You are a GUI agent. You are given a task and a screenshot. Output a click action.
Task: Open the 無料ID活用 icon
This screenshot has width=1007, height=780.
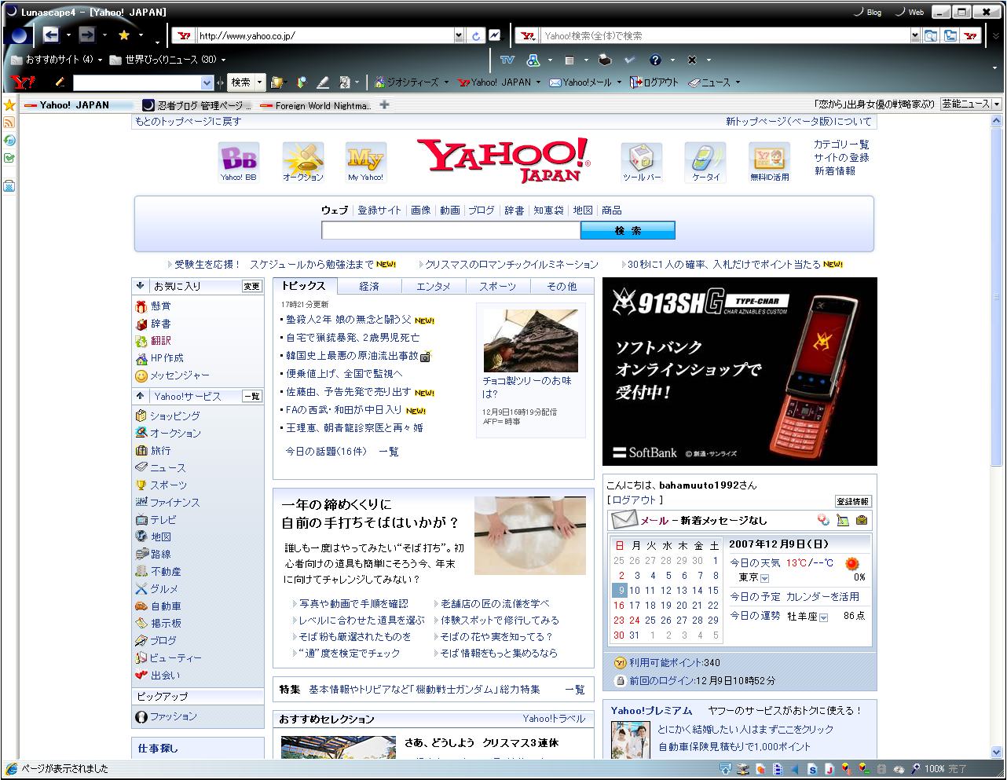(770, 162)
